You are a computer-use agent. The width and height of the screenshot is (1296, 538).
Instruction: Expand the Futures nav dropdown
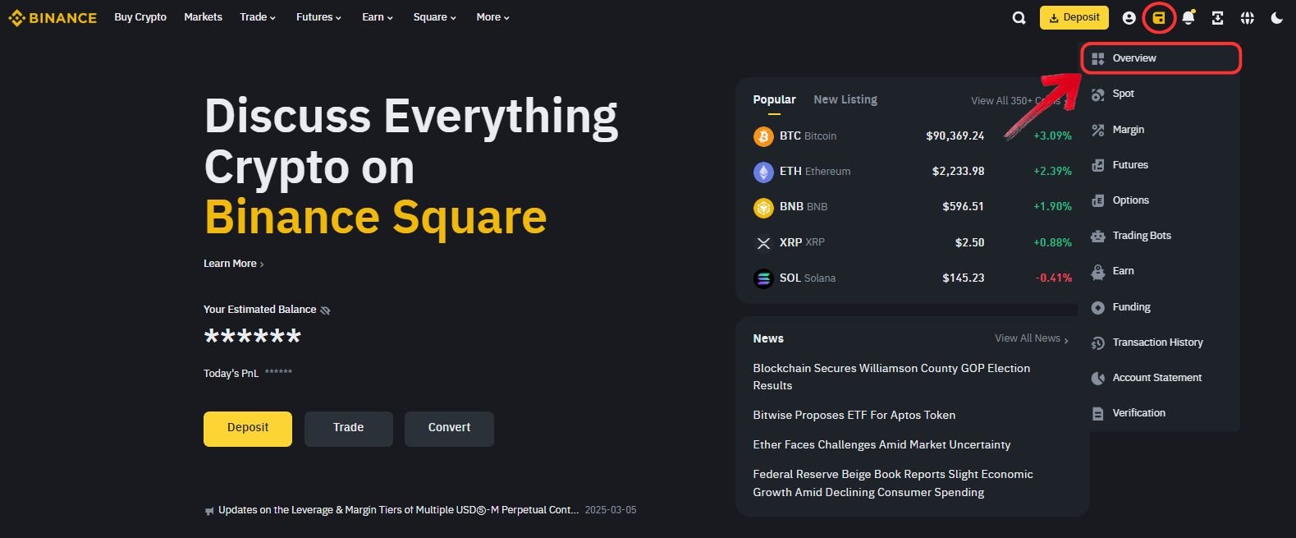[318, 17]
